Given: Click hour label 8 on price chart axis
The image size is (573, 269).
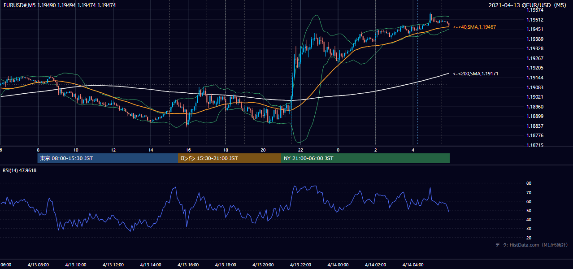Looking at the screenshot, I should pos(38,150).
